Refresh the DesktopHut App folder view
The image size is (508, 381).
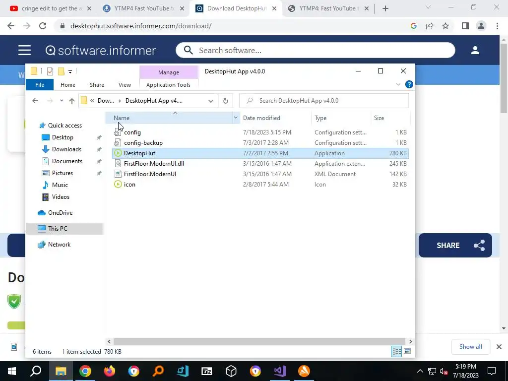[x=226, y=101]
